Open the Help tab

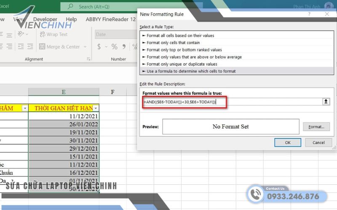(71, 19)
